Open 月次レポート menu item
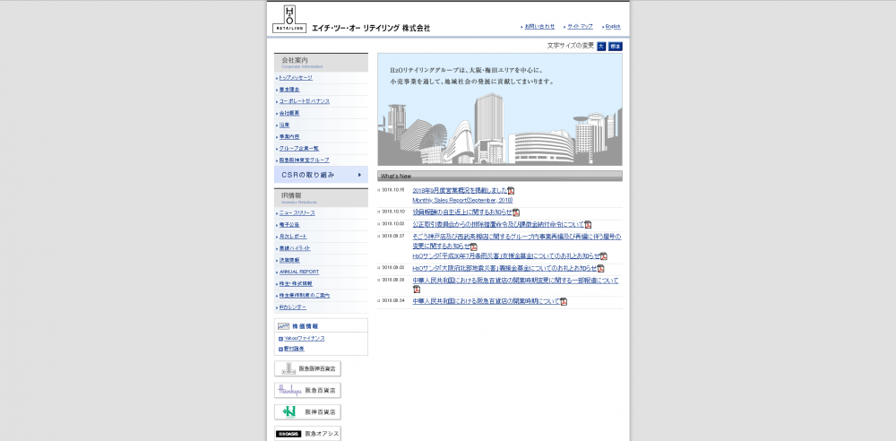The width and height of the screenshot is (896, 441). [293, 237]
